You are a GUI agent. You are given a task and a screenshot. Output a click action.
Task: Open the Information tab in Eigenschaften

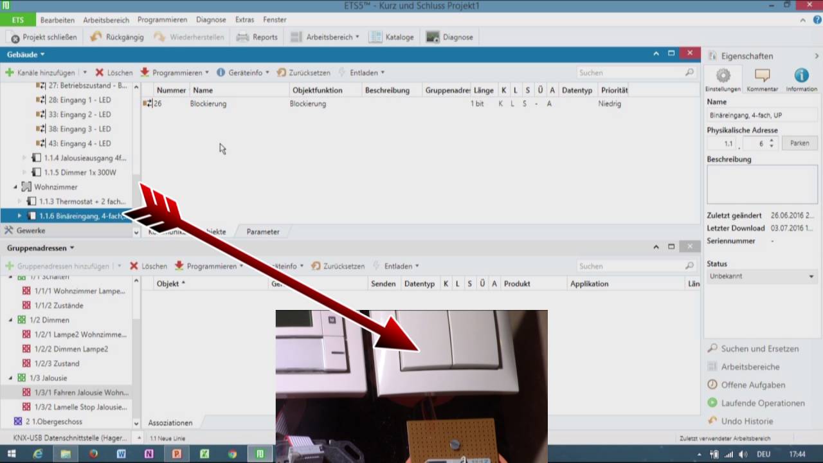point(801,80)
